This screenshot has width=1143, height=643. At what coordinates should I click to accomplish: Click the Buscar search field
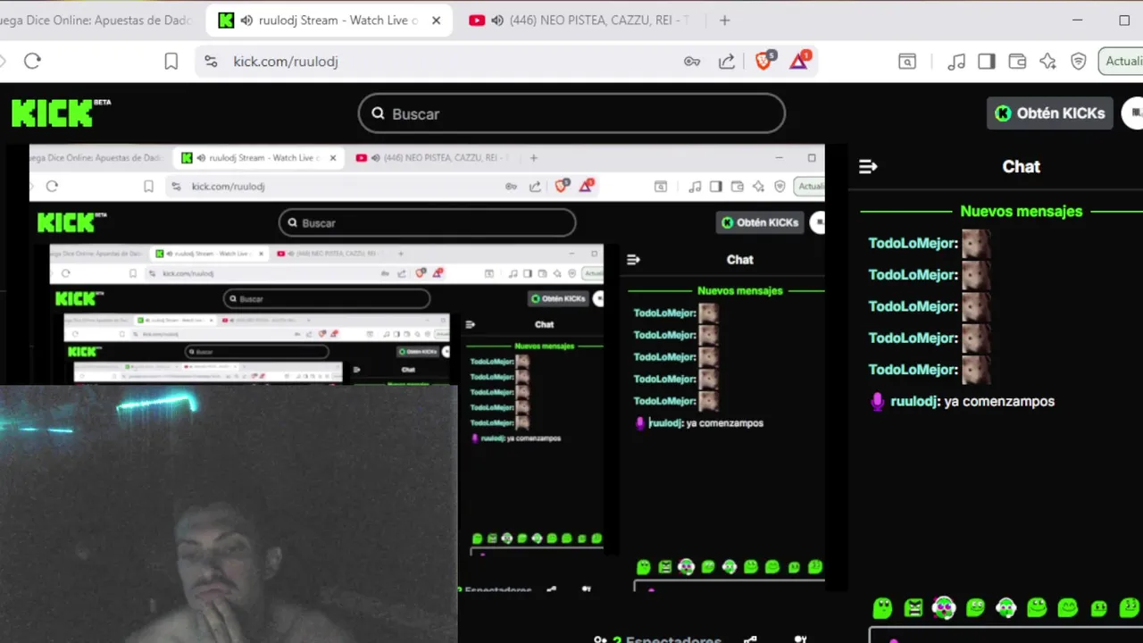tap(571, 113)
